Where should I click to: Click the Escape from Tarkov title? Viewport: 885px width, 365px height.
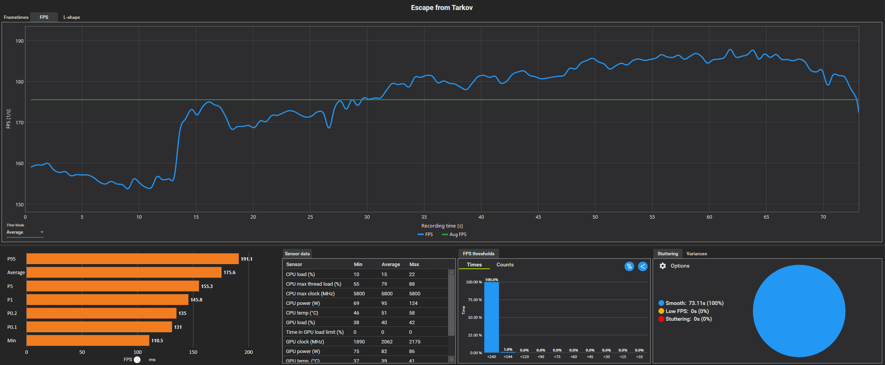[442, 8]
